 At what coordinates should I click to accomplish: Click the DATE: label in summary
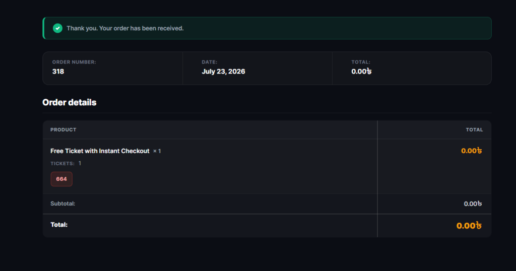pyautogui.click(x=209, y=62)
